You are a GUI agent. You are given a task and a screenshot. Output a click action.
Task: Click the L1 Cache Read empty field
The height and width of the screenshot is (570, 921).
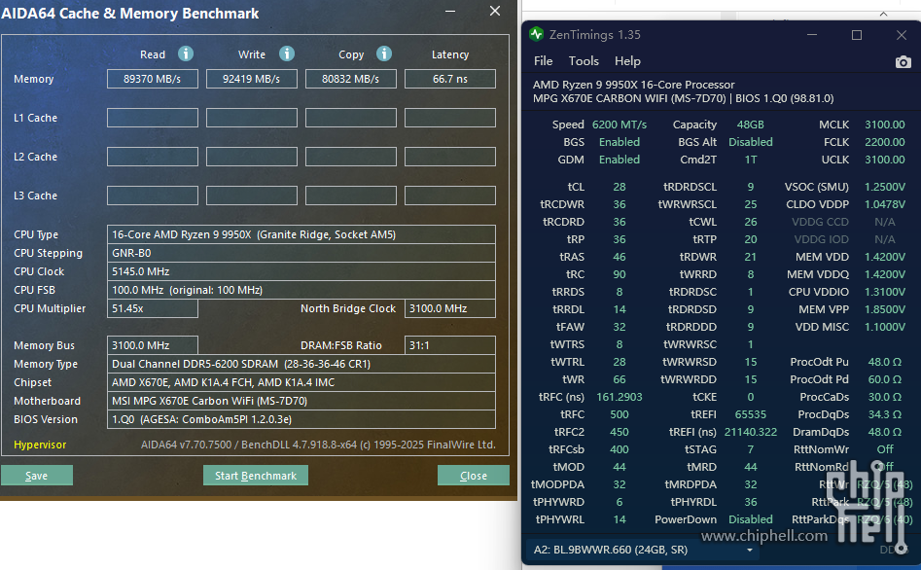(152, 118)
